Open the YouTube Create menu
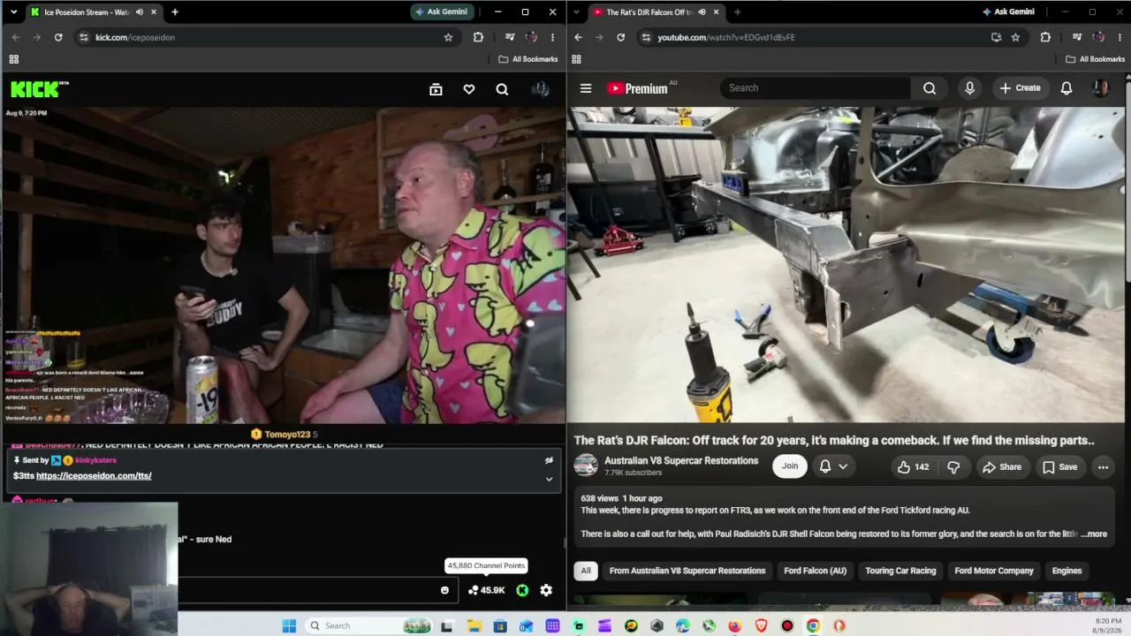Image resolution: width=1131 pixels, height=636 pixels. point(1020,88)
